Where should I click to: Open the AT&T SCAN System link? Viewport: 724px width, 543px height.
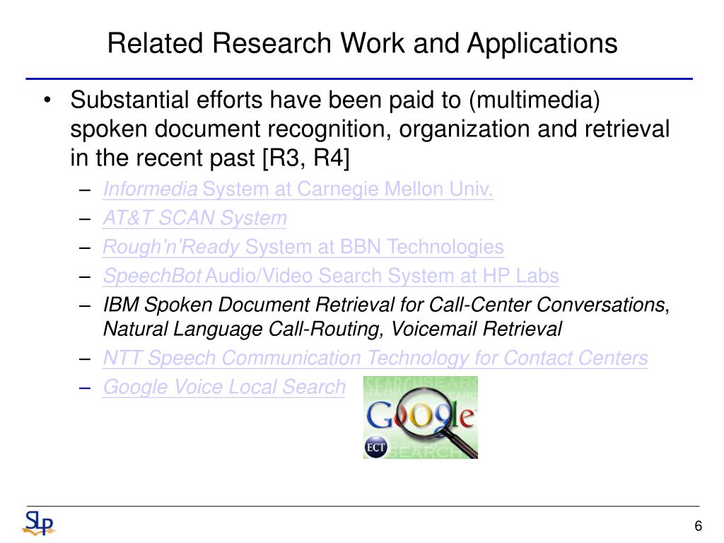194,218
